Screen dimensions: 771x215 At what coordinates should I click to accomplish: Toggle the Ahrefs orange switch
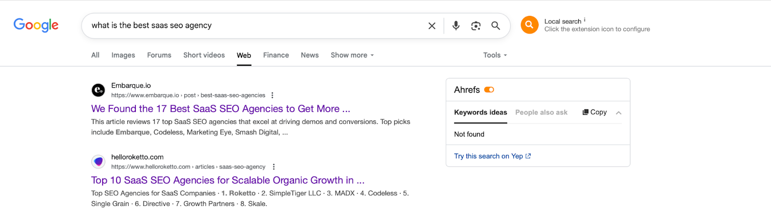coord(489,90)
